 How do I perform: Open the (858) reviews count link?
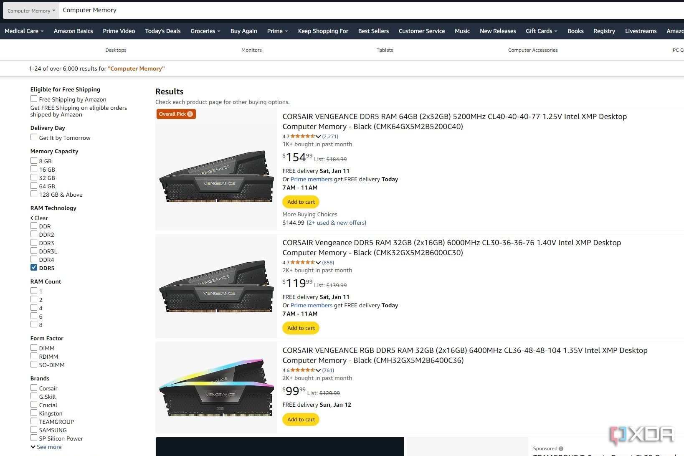(328, 263)
